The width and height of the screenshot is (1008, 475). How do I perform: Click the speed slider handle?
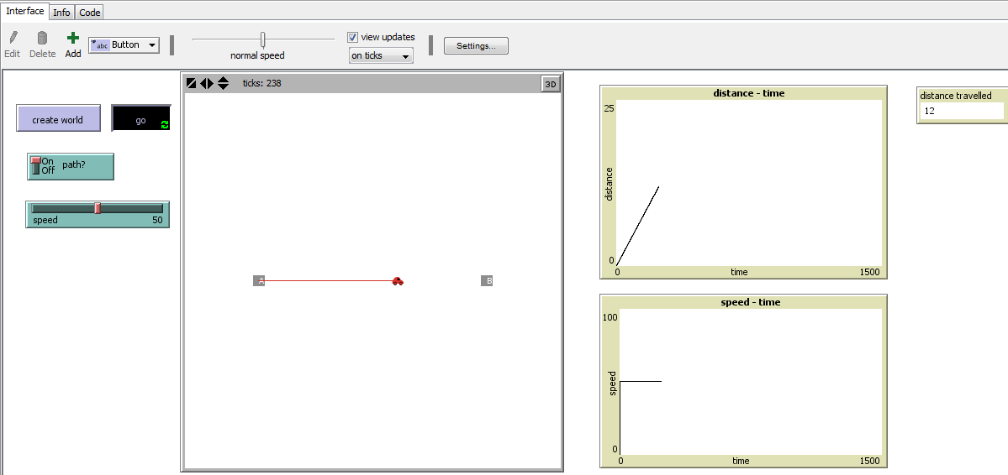[98, 208]
